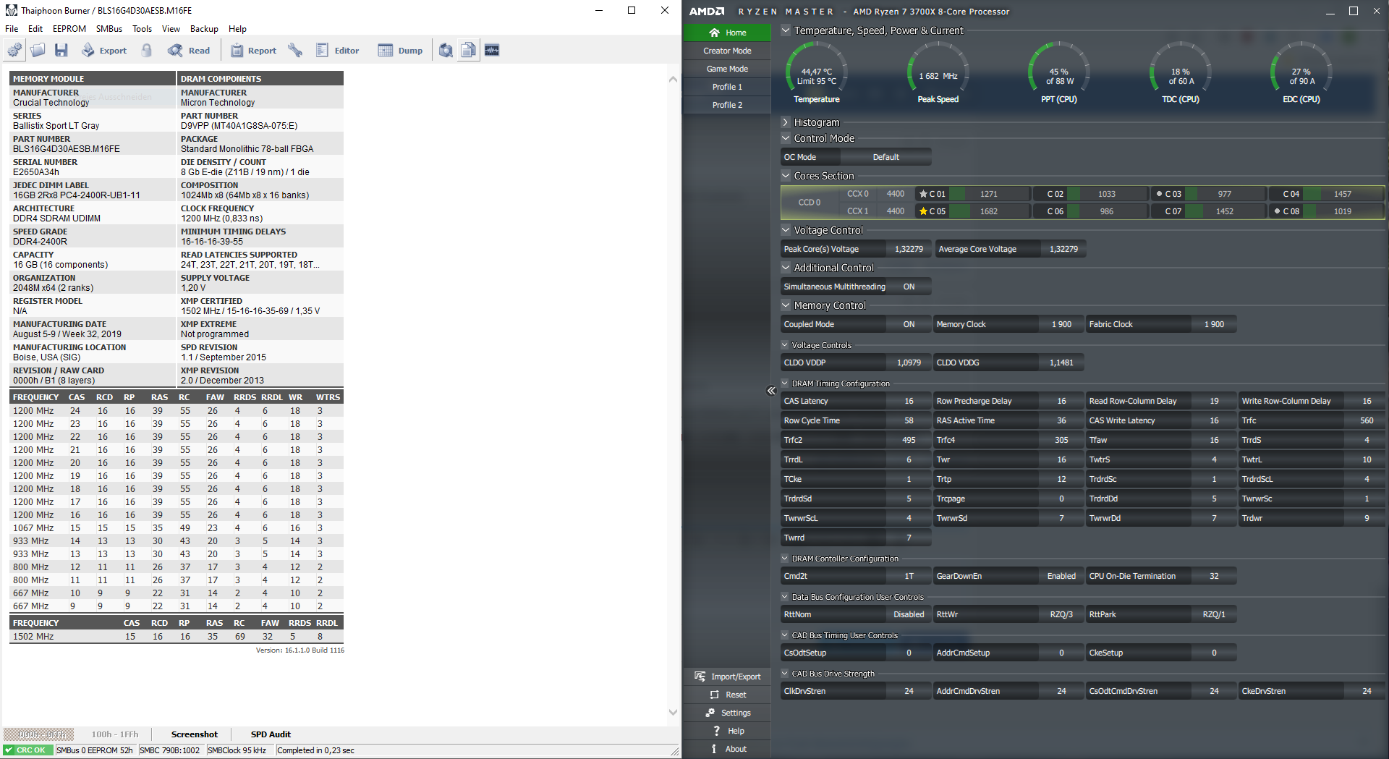Select Game Mode in Ryzen Master sidebar
Image resolution: width=1389 pixels, height=759 pixels.
point(727,69)
